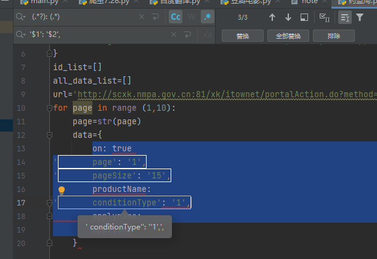Click the 全部替换 (Replace All) button
This screenshot has height=259, width=377.
(288, 36)
